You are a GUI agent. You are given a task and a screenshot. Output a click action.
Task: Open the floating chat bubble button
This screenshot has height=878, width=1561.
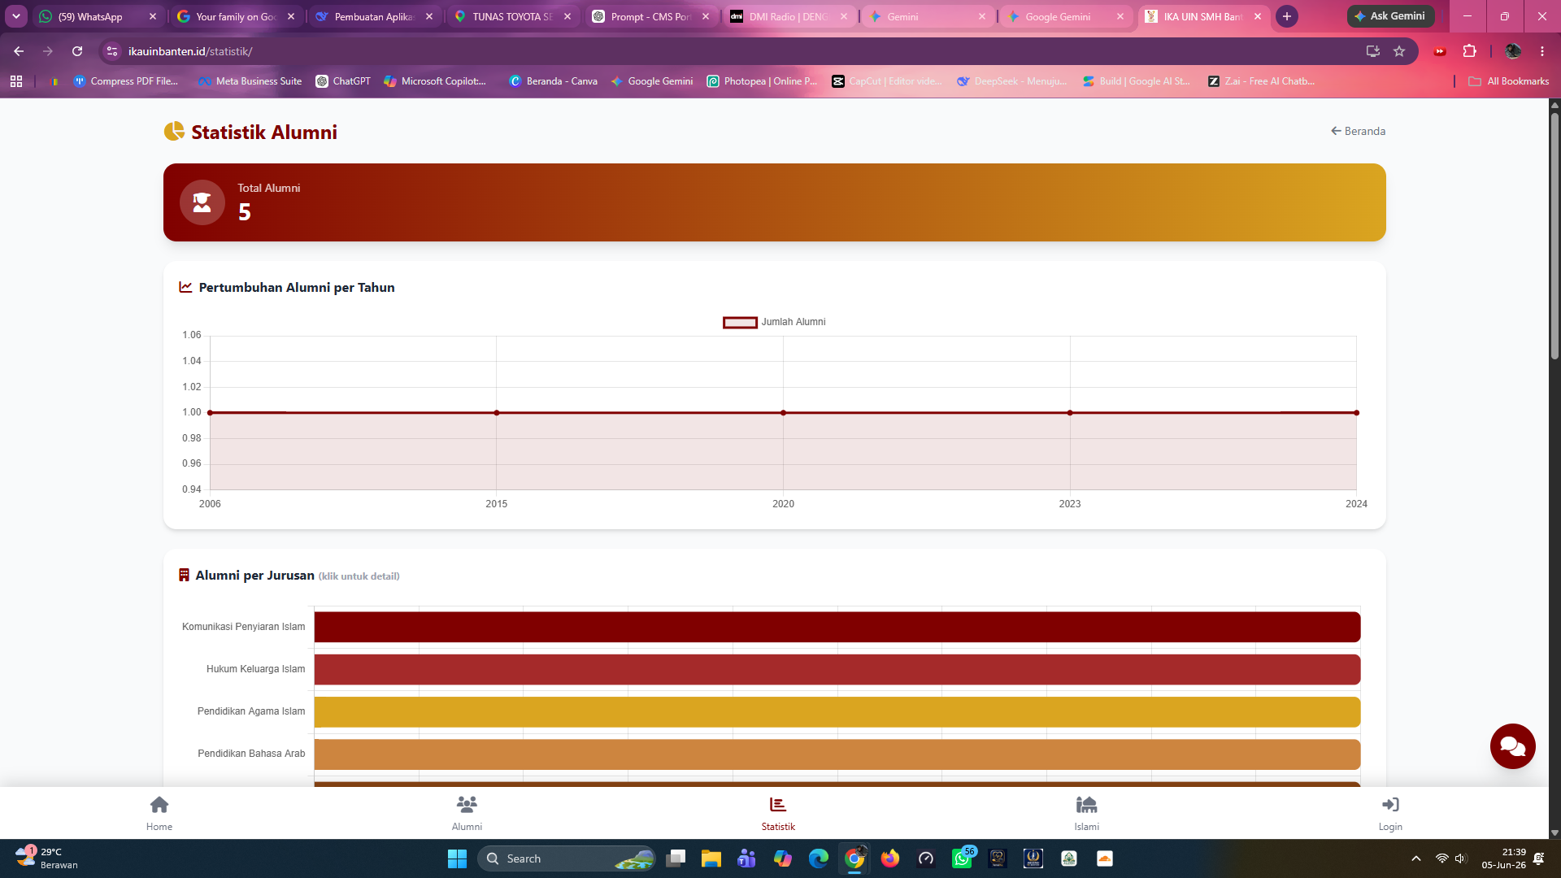(1512, 746)
